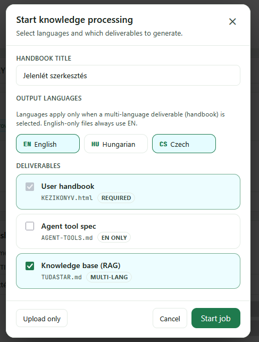The image size is (259, 342).
Task: Toggle Hungarian output language
Action: (116, 144)
